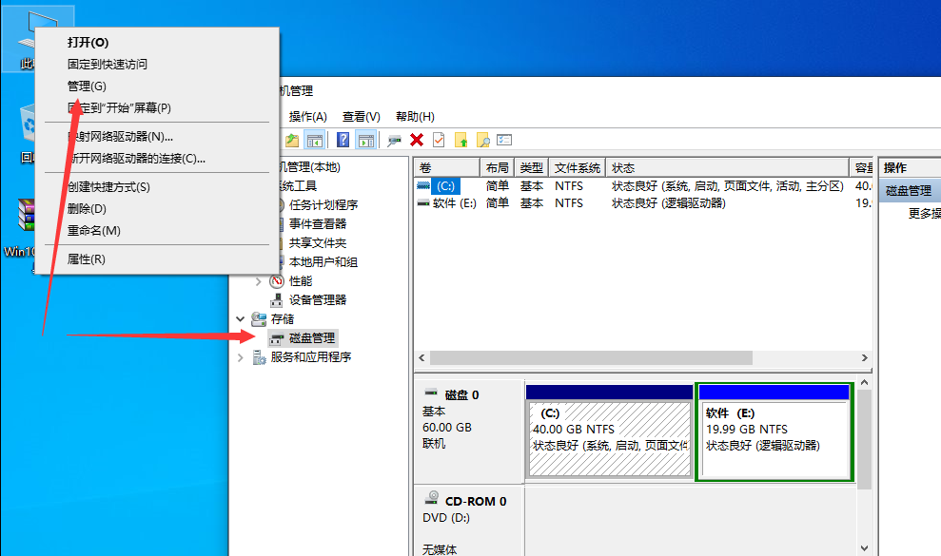The image size is (941, 556).
Task: Toggle the show/hide action pane toolbar icon
Action: coord(367,141)
